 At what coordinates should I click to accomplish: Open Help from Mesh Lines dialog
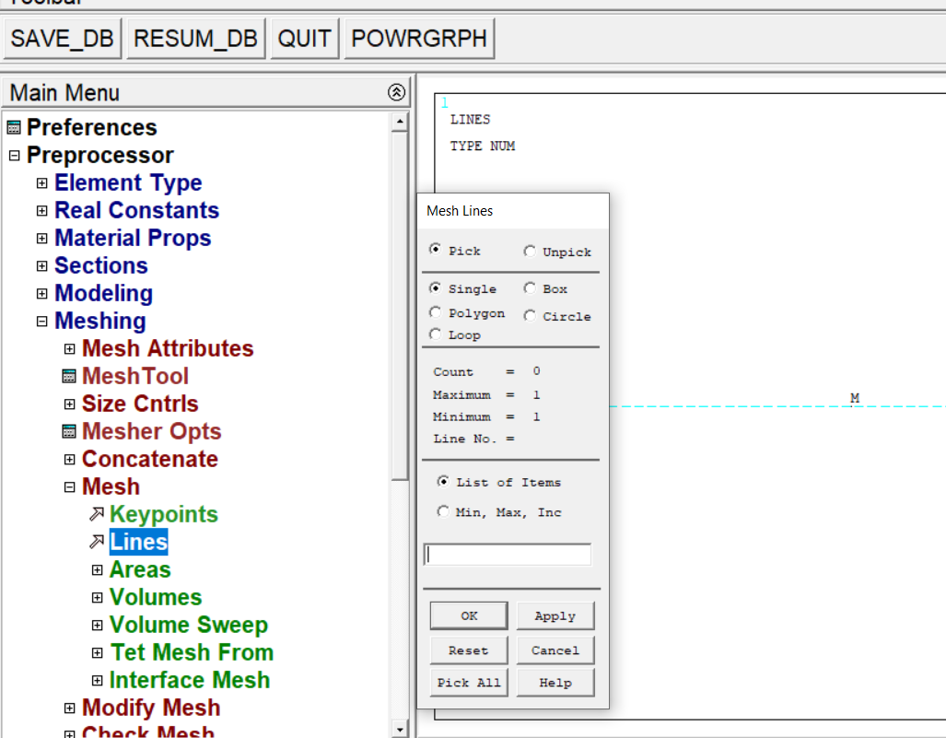(x=555, y=683)
